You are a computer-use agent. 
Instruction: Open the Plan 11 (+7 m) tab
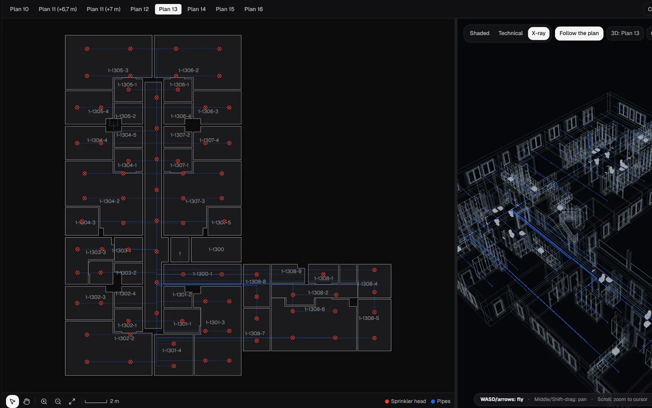[104, 9]
